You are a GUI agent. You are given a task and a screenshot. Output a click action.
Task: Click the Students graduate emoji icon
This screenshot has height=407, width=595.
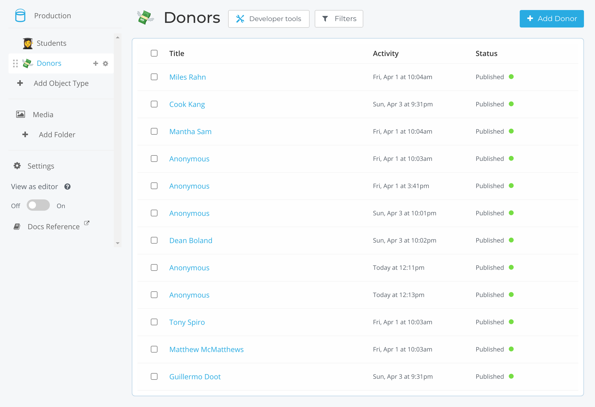tap(28, 43)
